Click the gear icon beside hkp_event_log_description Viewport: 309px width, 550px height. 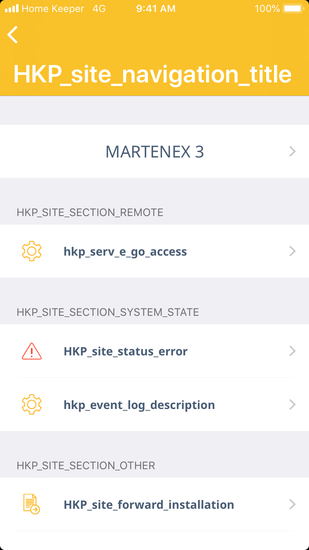pyautogui.click(x=32, y=404)
